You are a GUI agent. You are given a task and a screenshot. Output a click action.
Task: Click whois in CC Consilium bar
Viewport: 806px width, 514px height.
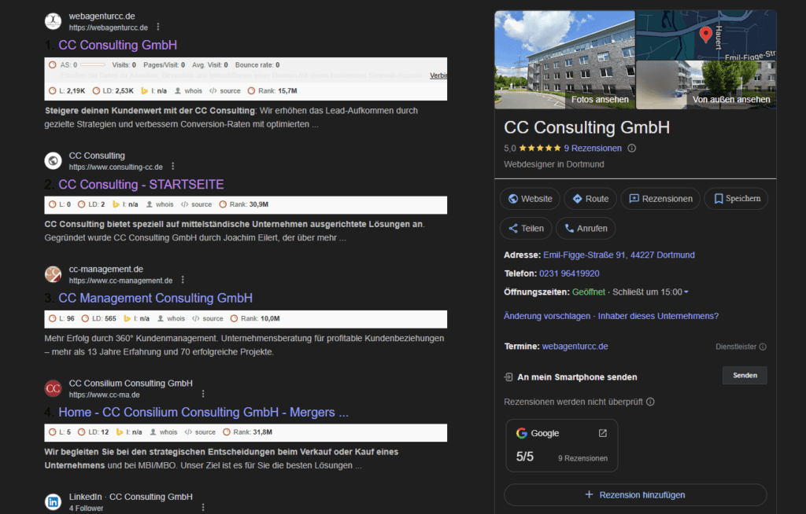(x=164, y=432)
